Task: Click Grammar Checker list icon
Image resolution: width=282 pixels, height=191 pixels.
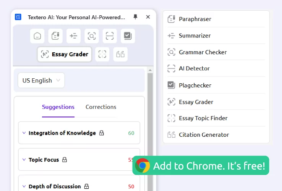Action: pos(171,52)
